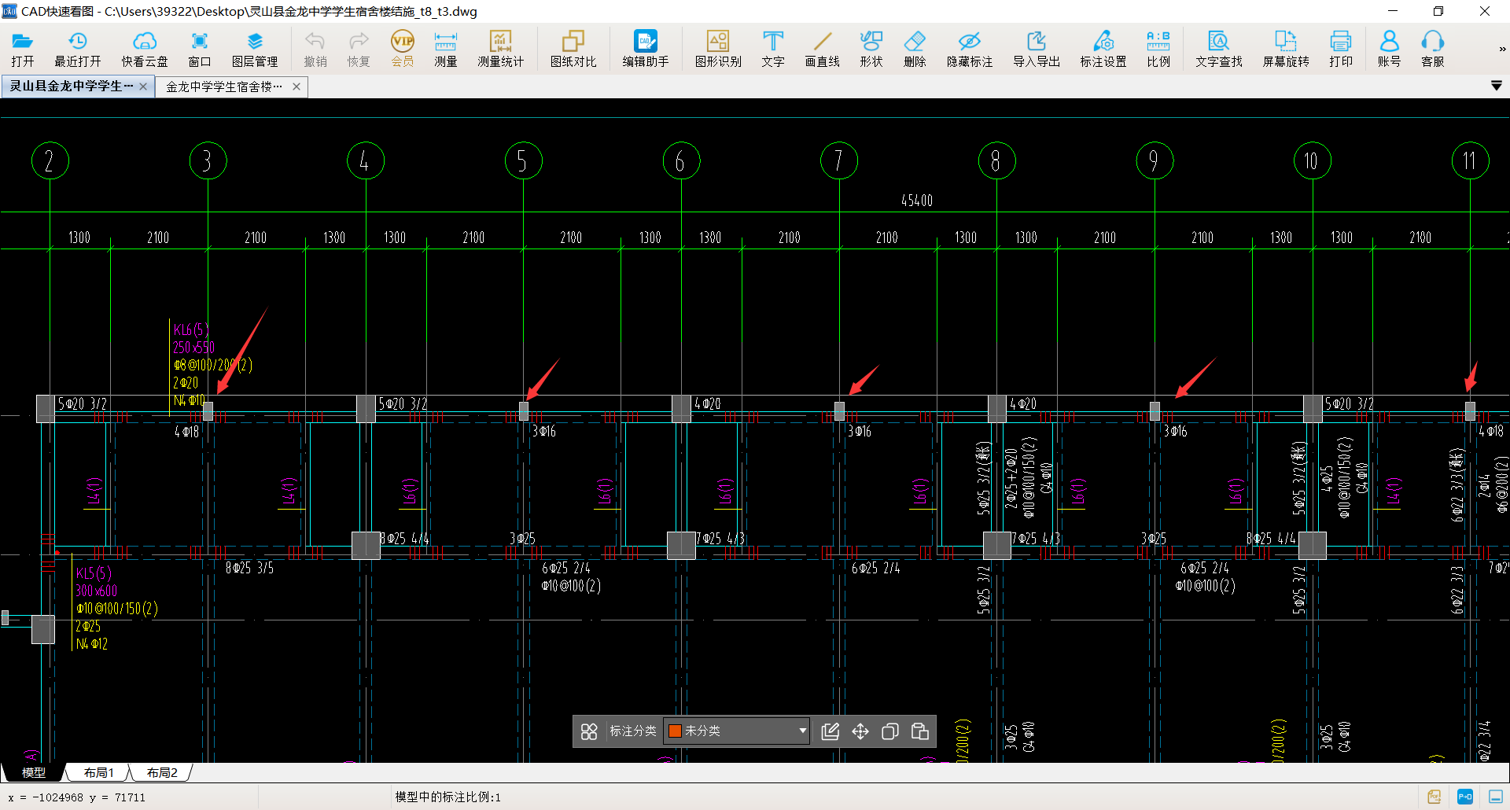Screen dimensions: 1510x810
Task: Click the Shape Recognition (图形识别) icon
Action: click(717, 49)
